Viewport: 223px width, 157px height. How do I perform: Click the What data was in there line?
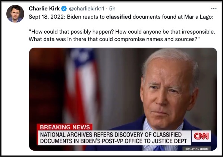tap(114, 39)
